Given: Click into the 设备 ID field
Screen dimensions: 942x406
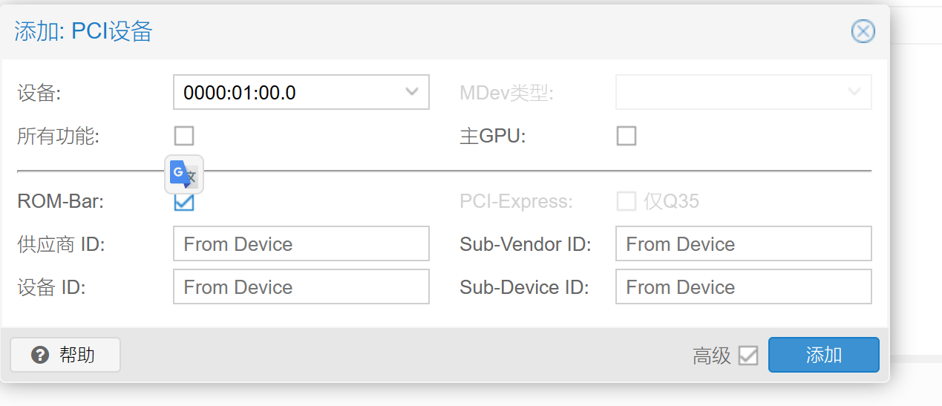Looking at the screenshot, I should (x=301, y=287).
